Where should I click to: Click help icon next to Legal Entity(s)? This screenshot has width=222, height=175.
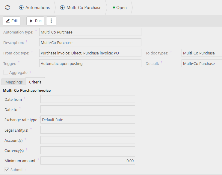click(x=31, y=129)
